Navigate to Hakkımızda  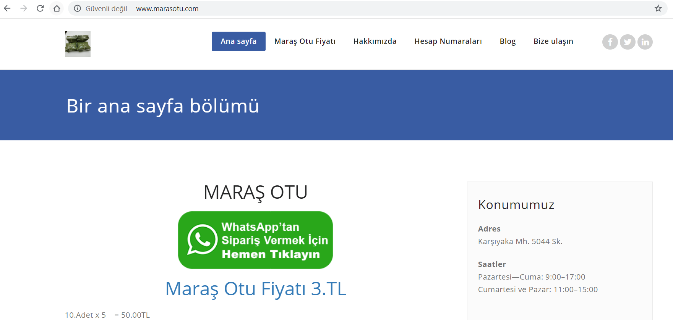tap(375, 41)
